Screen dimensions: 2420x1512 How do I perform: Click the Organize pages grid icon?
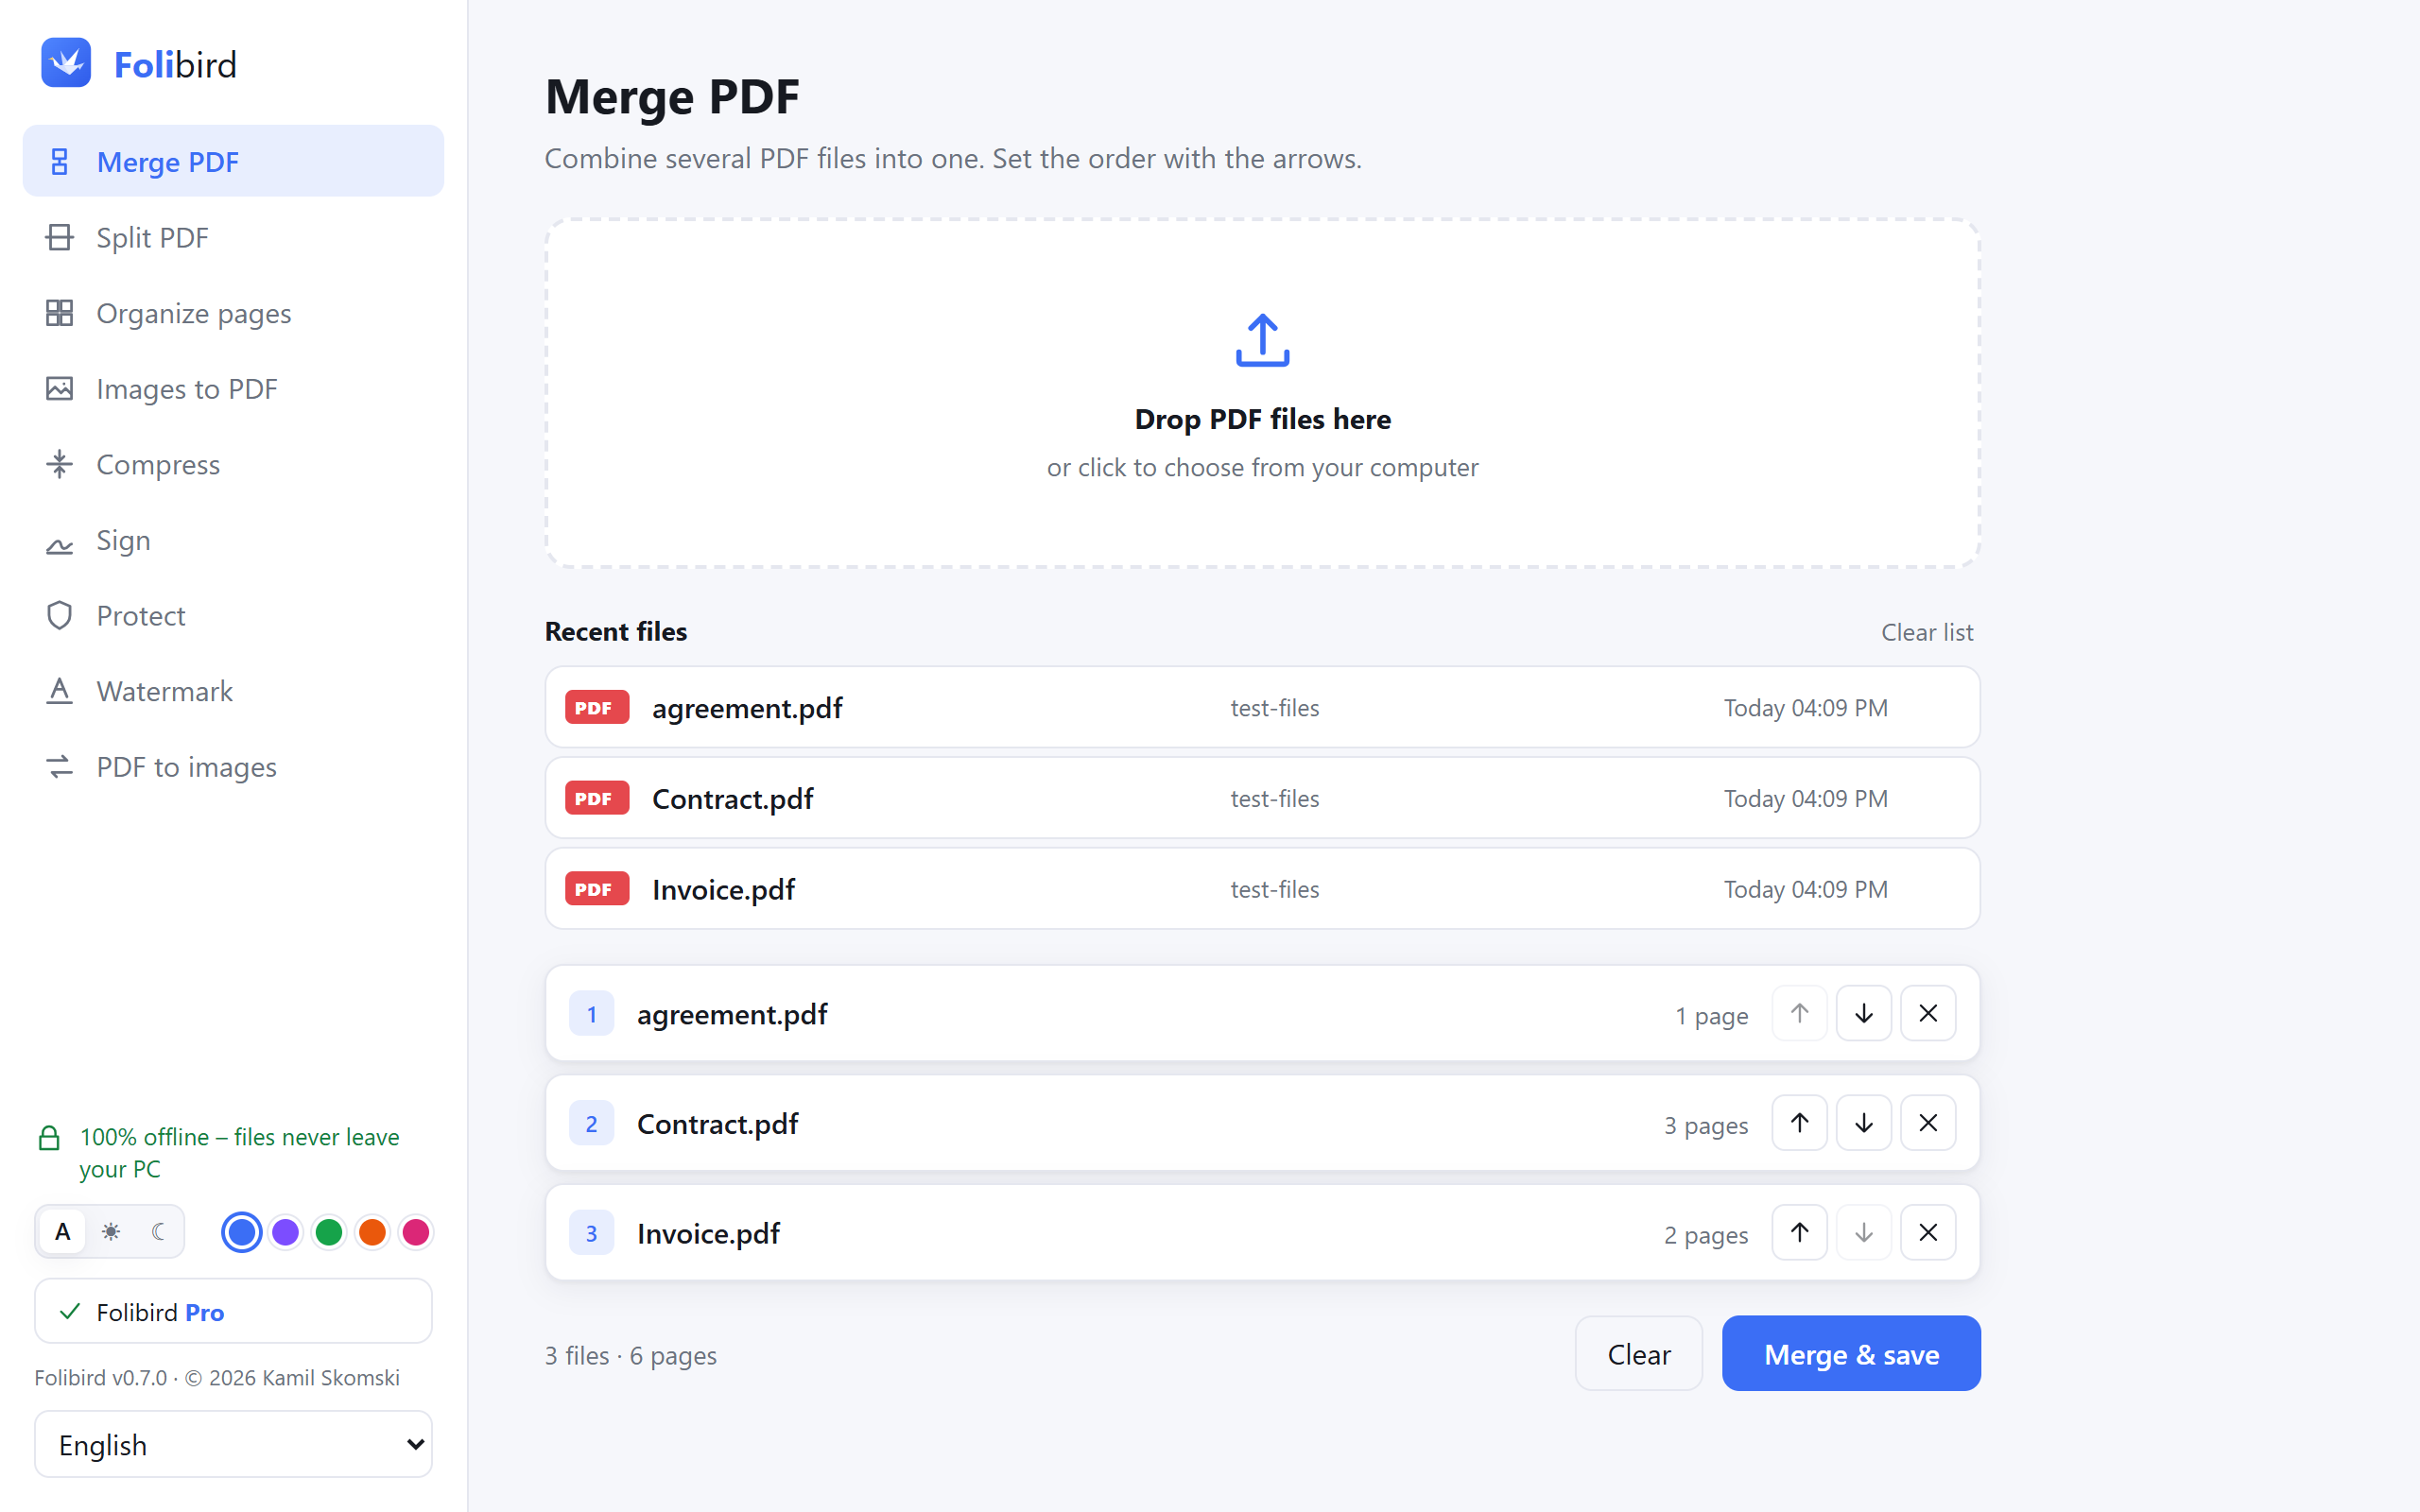click(59, 313)
